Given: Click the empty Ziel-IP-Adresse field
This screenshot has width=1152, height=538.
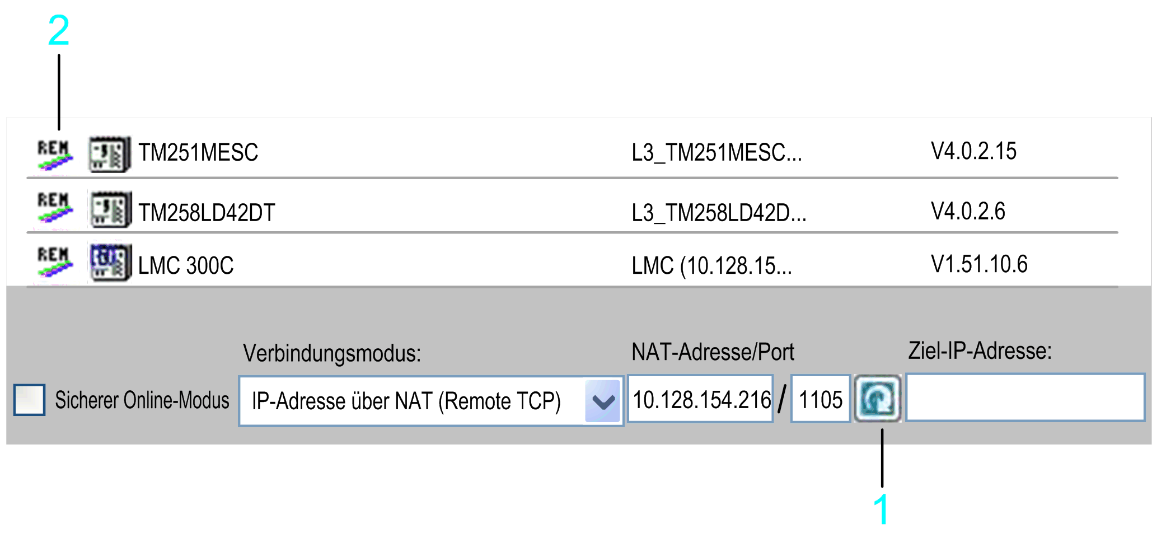Looking at the screenshot, I should [1025, 397].
